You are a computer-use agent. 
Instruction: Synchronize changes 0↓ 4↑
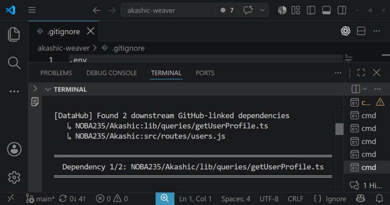click(x=73, y=199)
